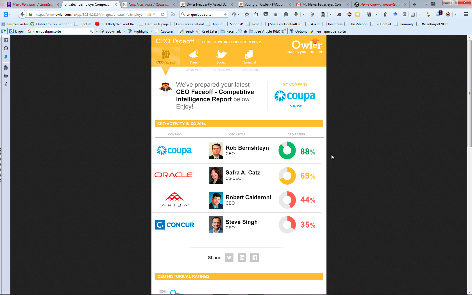Share report on Facebook
472x295 pixels.
click(x=255, y=258)
